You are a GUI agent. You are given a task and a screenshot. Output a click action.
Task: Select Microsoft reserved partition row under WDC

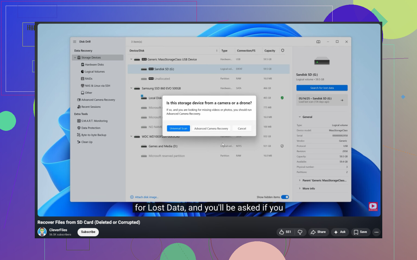[x=208, y=156]
